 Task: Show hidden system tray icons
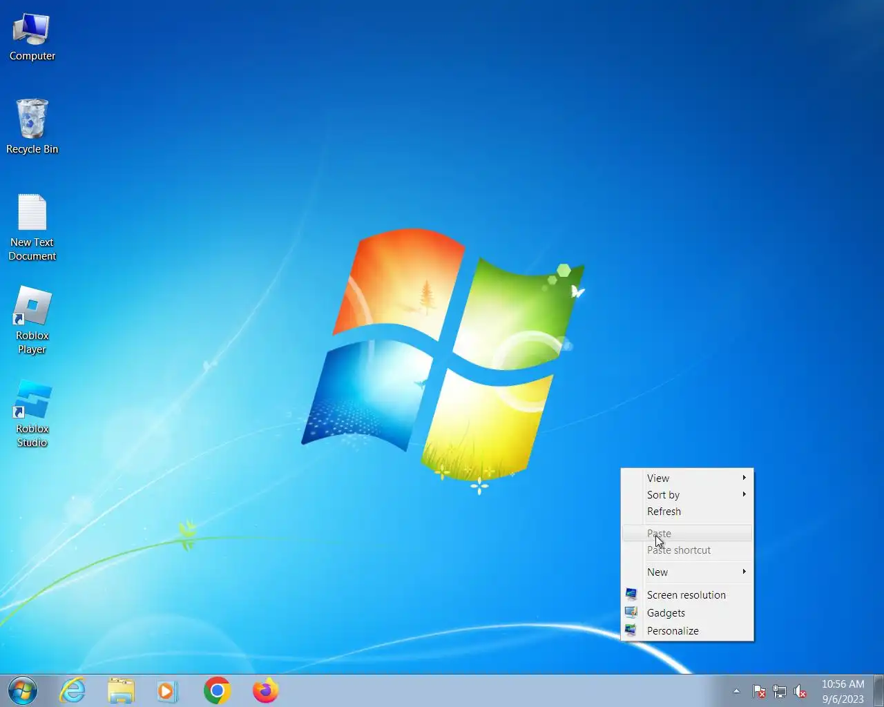[736, 691]
